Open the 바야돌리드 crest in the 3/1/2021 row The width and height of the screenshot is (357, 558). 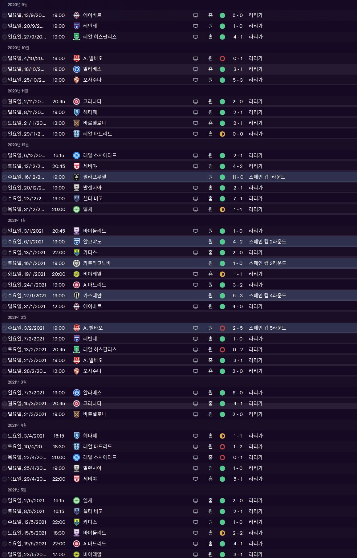[x=76, y=231]
